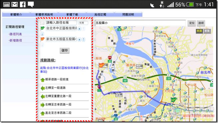Open the Gmail notification icon
The image size is (218, 123).
click(14, 5)
